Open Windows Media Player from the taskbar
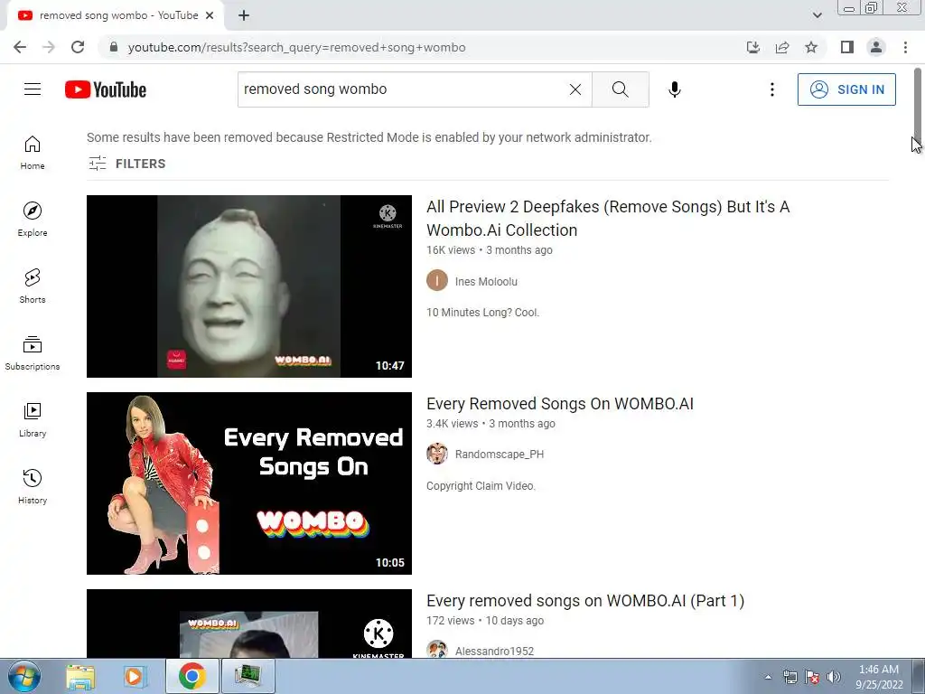 tap(135, 676)
